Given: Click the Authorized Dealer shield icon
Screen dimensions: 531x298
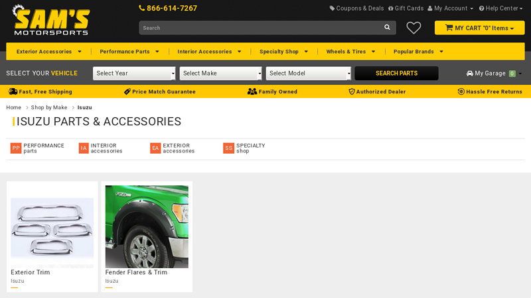Looking at the screenshot, I should click(352, 91).
